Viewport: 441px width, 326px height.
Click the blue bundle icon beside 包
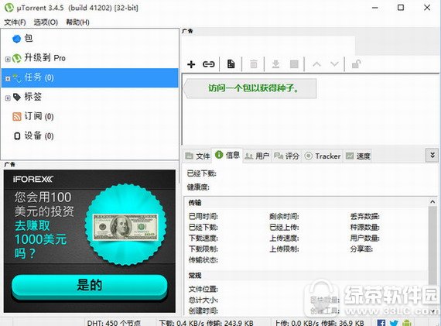pyautogui.click(x=16, y=39)
